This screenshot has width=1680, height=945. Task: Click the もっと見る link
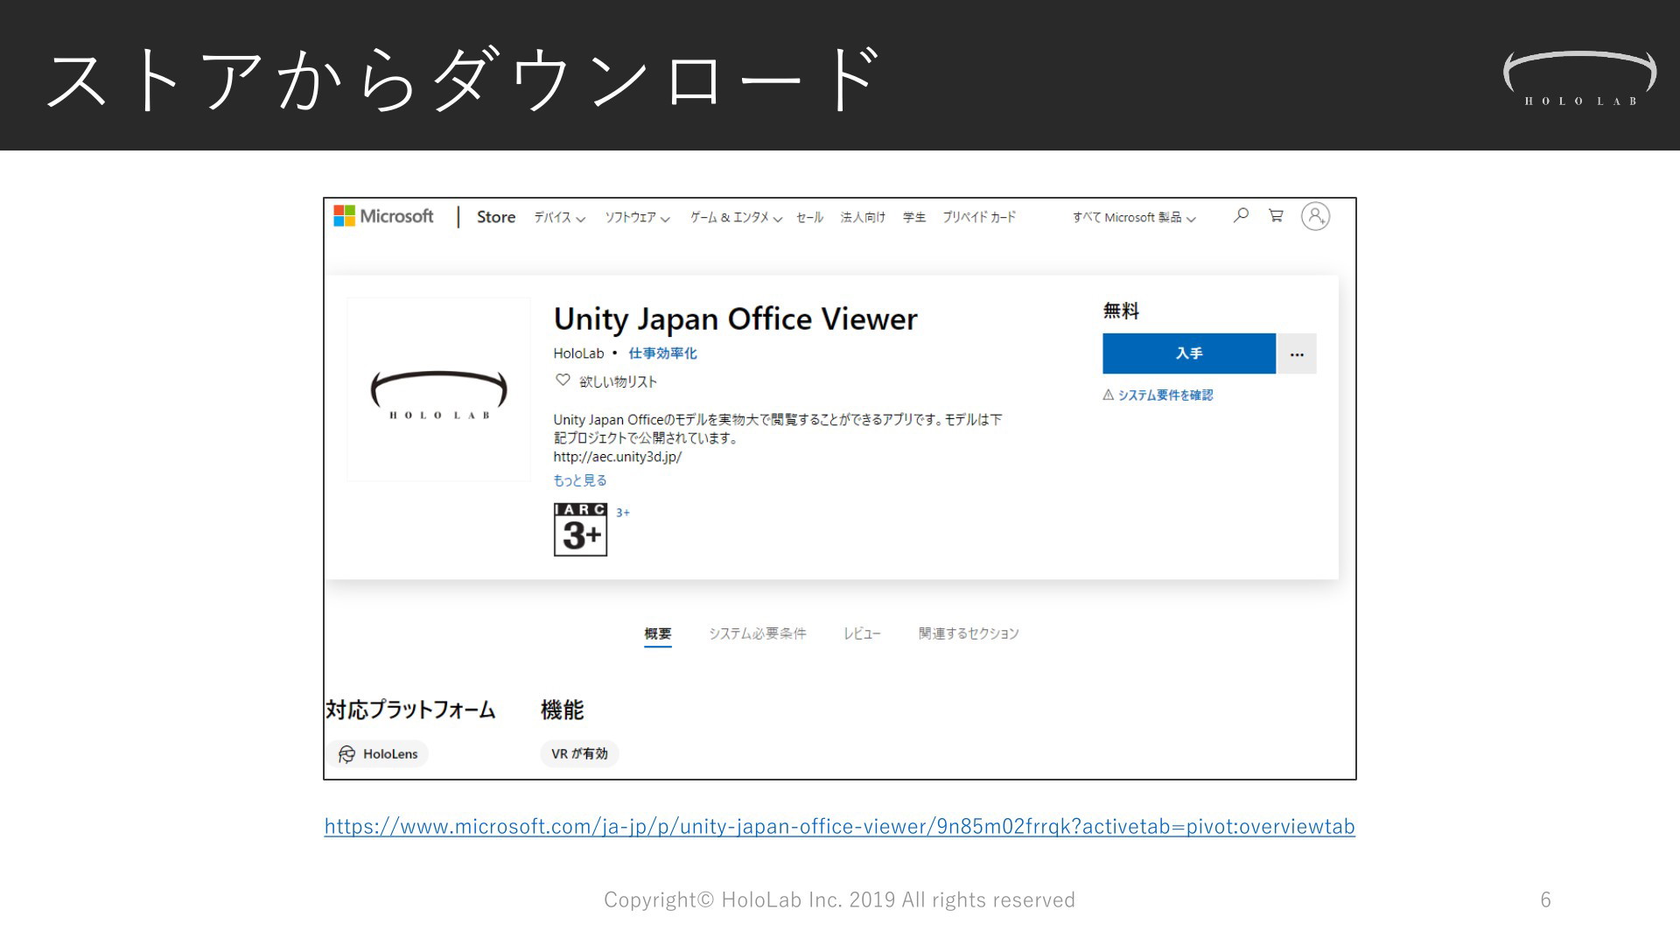579,480
